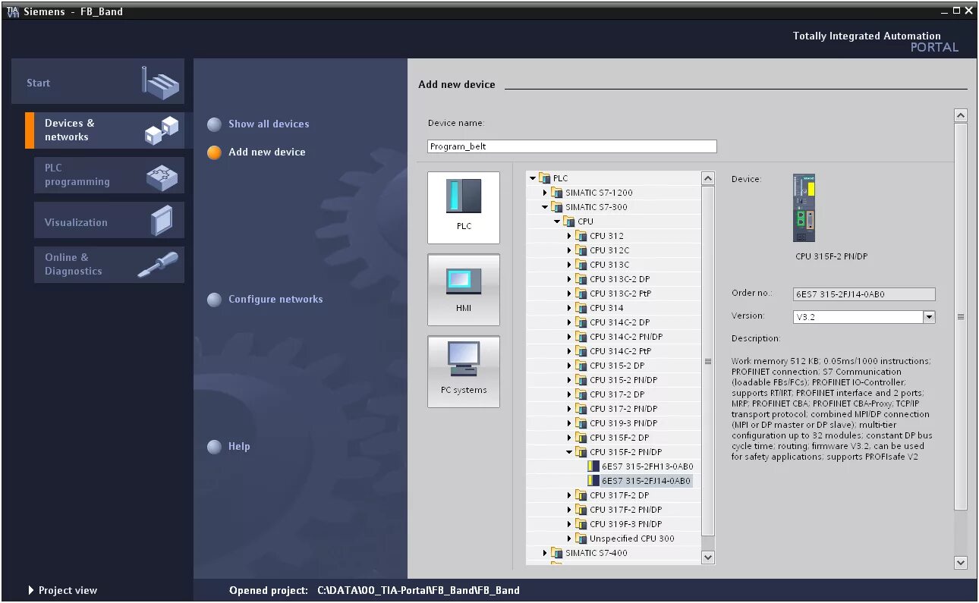Click the CPU 314 folder icon
Image resolution: width=979 pixels, height=603 pixels.
point(581,308)
